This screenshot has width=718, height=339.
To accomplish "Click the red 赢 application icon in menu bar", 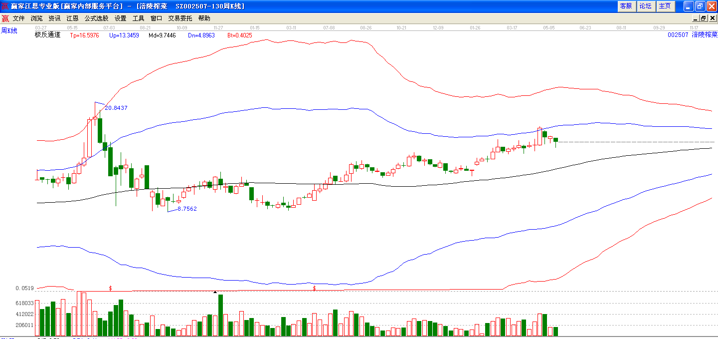I will (x=5, y=18).
